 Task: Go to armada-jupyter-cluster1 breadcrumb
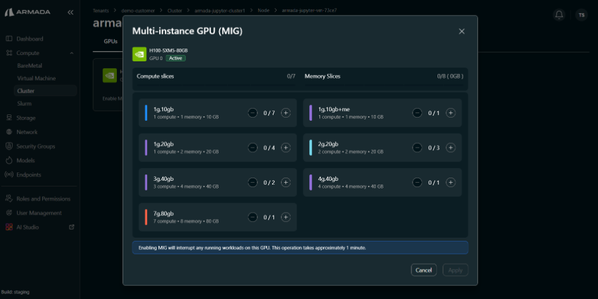(x=220, y=11)
